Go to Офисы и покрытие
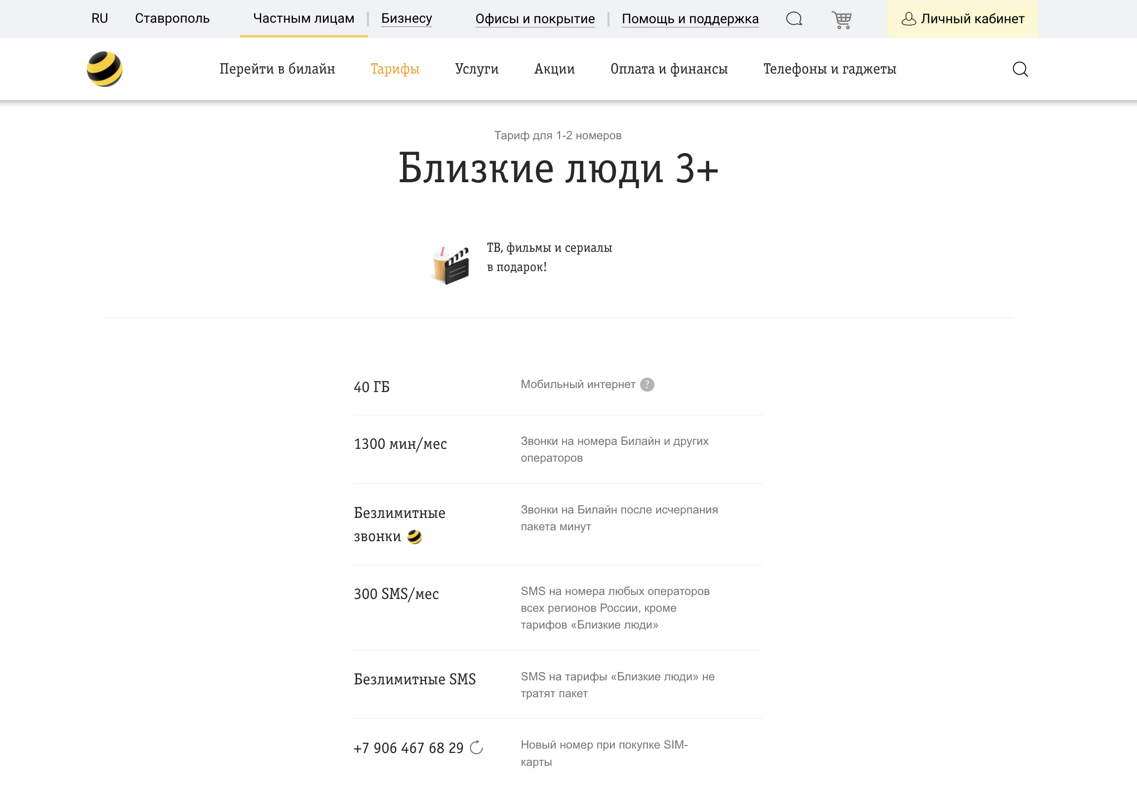The image size is (1137, 792). click(535, 19)
